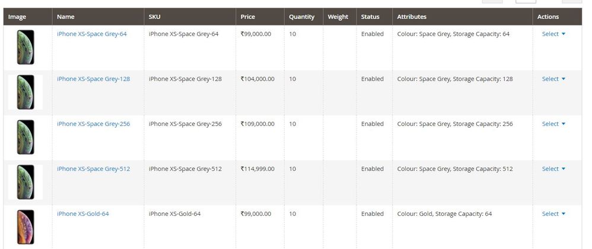This screenshot has height=249, width=592.
Task: Expand Select dropdown for Space Grey-64 row
Action: pos(553,34)
